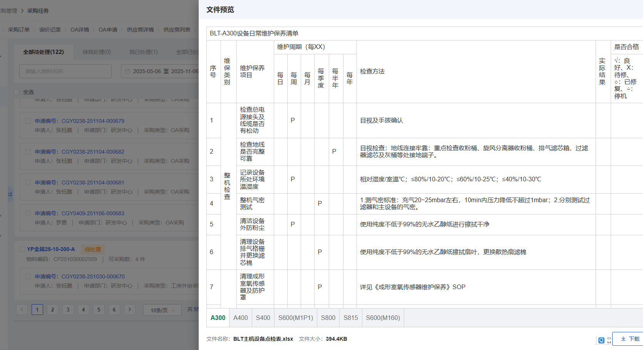Open the pagination size selector arrow
This screenshot has height=350, width=643.
173,310
